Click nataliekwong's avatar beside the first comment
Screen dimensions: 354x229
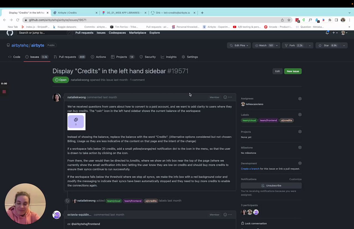(57, 97)
